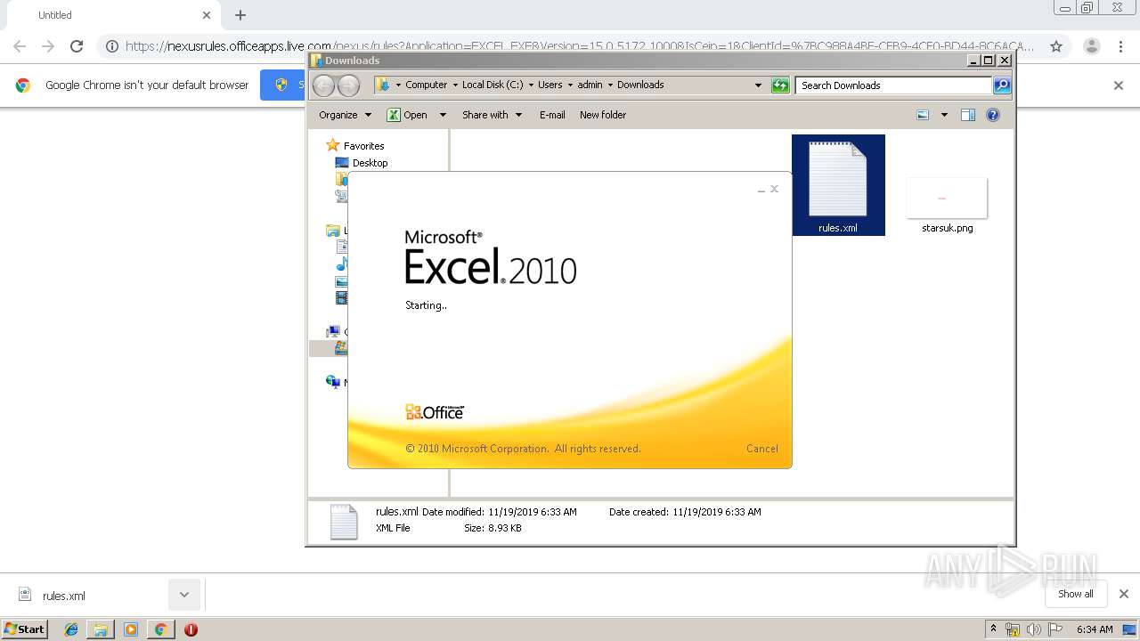The image size is (1140, 641).
Task: Click Chrome back arrow
Action: click(20, 46)
